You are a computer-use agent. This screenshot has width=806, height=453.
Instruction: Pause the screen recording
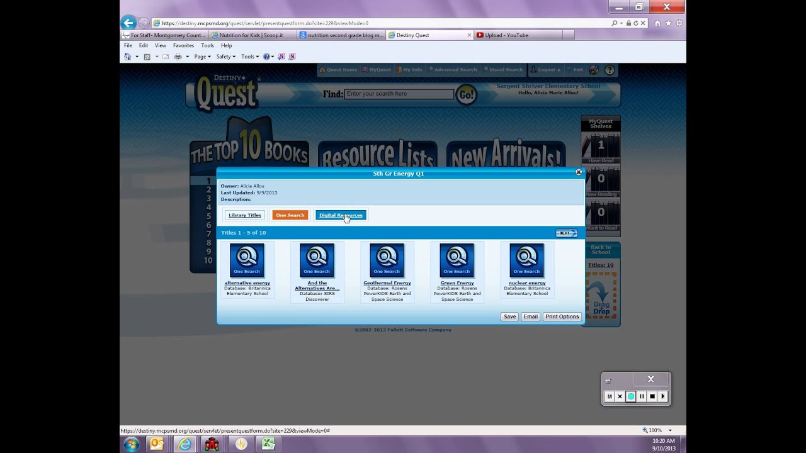642,396
